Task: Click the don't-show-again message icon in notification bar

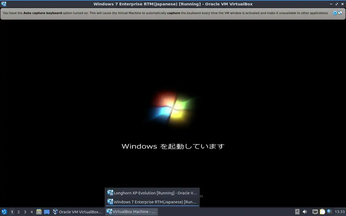Action: [340, 13]
